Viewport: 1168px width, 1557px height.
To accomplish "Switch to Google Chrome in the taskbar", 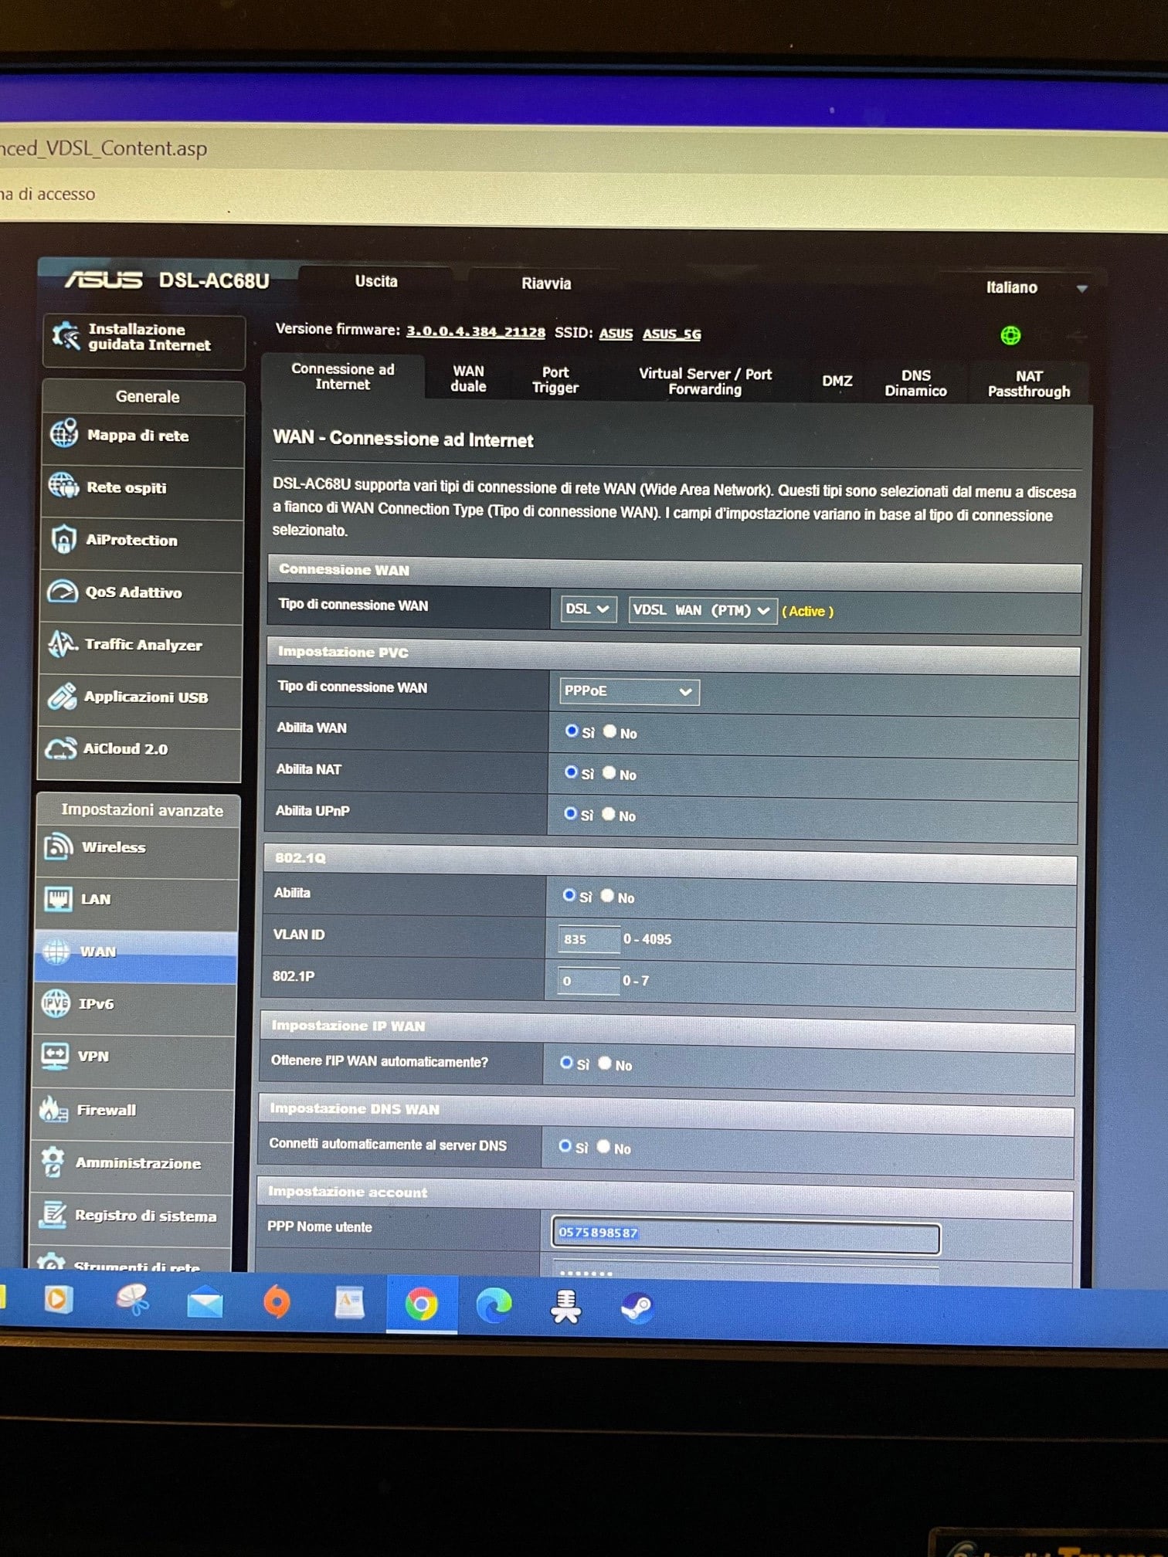I will [421, 1305].
